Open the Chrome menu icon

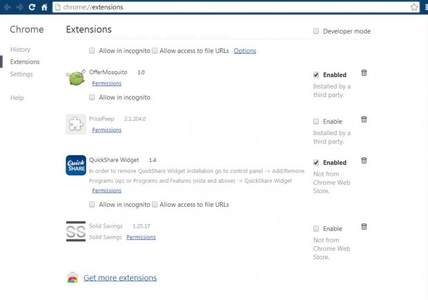pos(427,7)
